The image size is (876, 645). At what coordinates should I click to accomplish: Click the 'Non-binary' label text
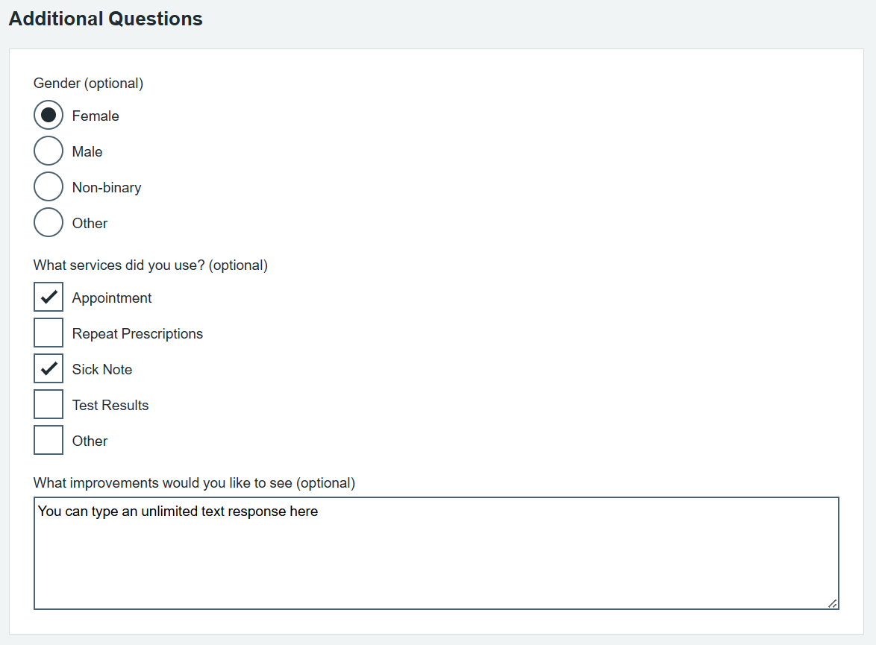coord(107,188)
